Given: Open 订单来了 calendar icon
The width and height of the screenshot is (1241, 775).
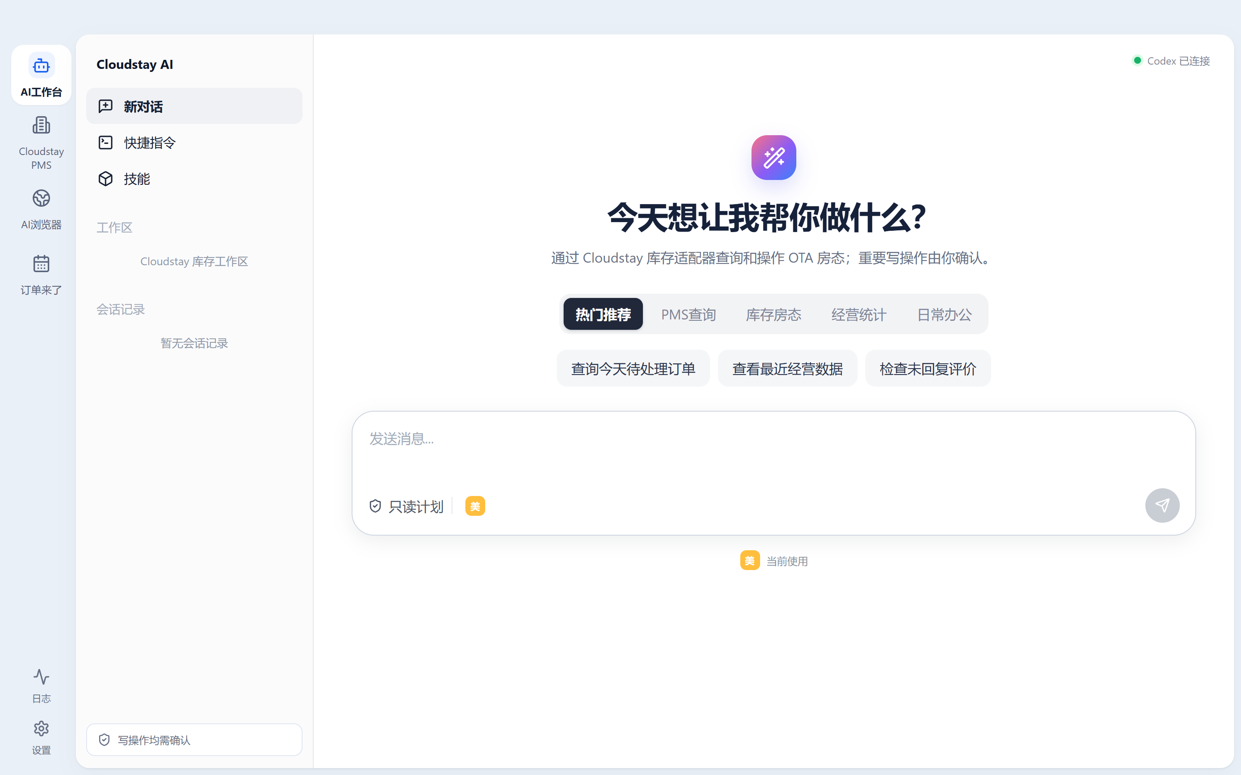Looking at the screenshot, I should (41, 263).
